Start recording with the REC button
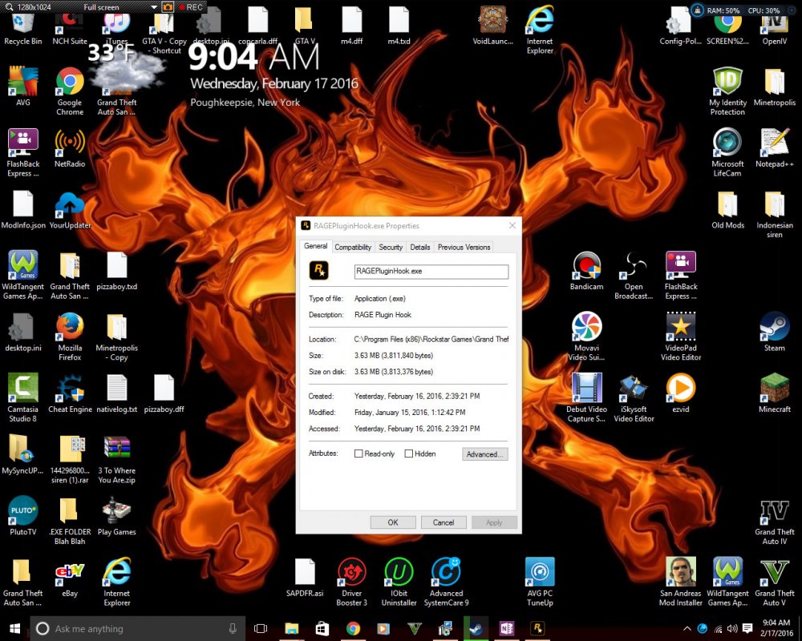 [x=190, y=7]
